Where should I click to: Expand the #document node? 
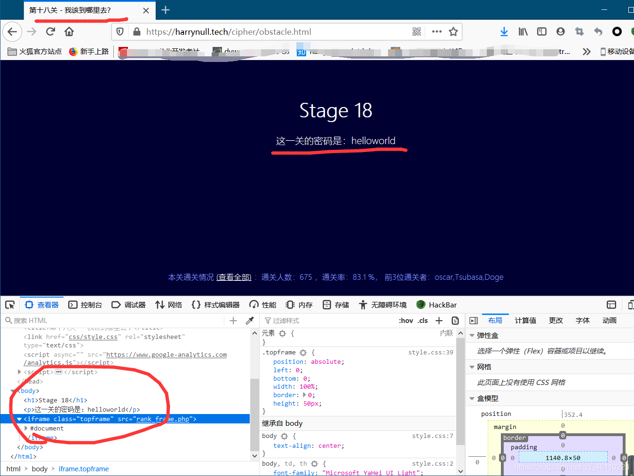point(26,428)
